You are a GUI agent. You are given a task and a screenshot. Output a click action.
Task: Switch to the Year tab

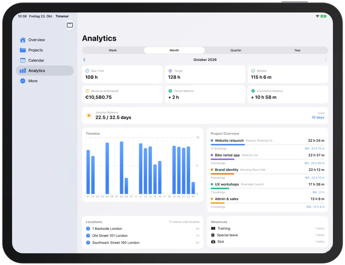(x=297, y=50)
